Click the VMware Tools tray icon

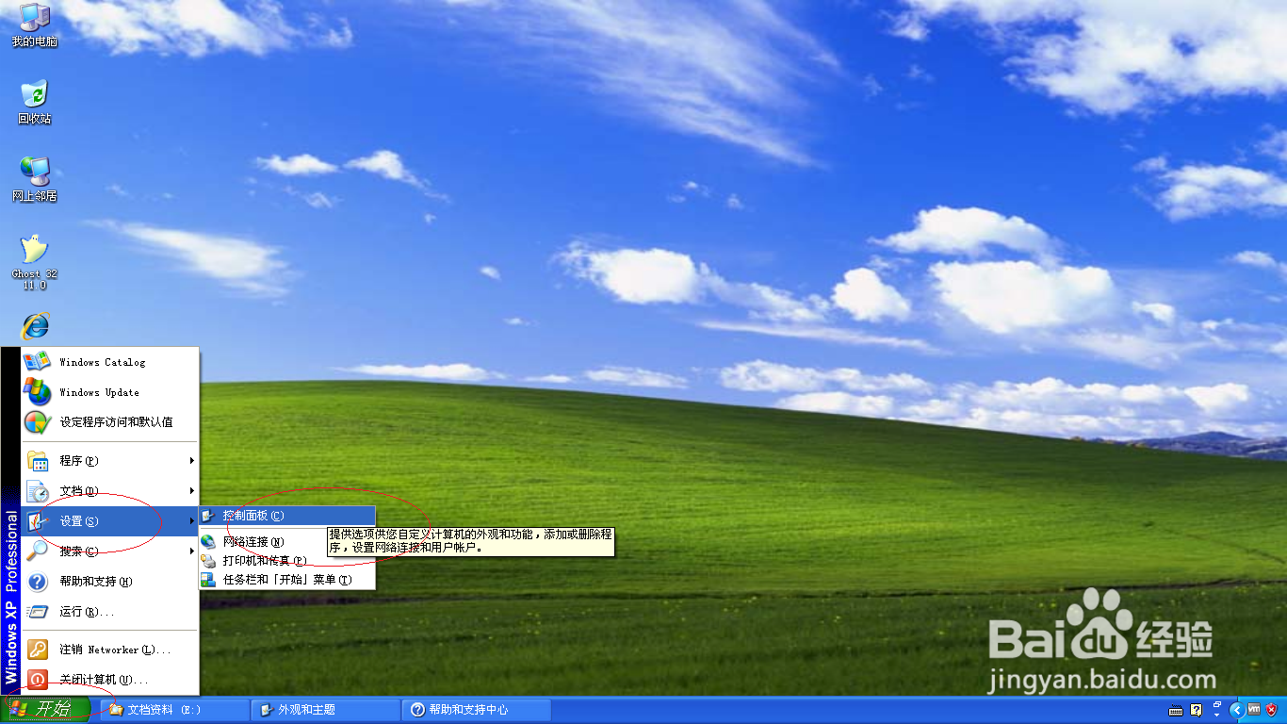tap(1254, 710)
